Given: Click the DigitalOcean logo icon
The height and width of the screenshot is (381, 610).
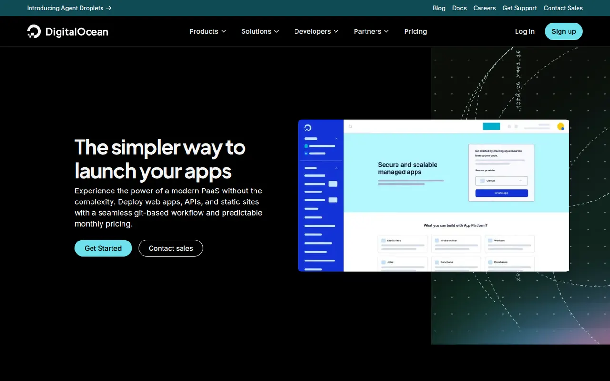Looking at the screenshot, I should click(x=34, y=31).
